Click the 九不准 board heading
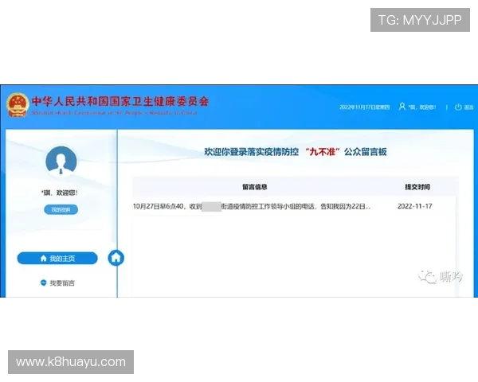478x382 pixels. point(296,152)
